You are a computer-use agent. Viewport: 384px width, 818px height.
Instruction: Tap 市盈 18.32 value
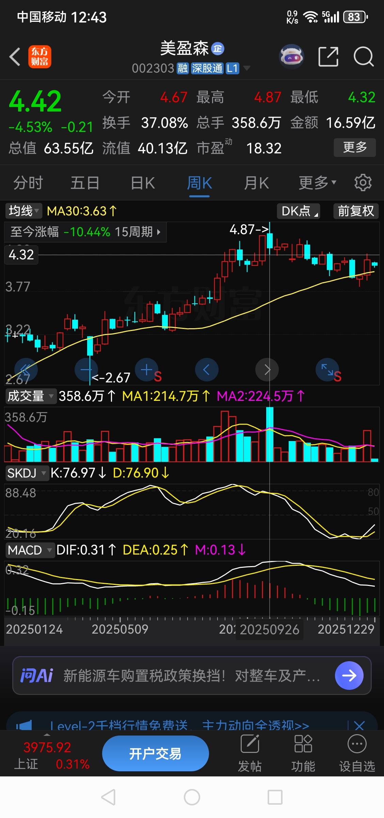pyautogui.click(x=264, y=148)
